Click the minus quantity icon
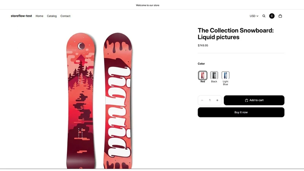Image resolution: width=304 pixels, height=171 pixels. click(202, 100)
